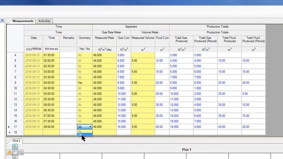Click the Fluid Cum column header
Image resolution: width=283 pixels, height=159 pixels.
(162, 41)
